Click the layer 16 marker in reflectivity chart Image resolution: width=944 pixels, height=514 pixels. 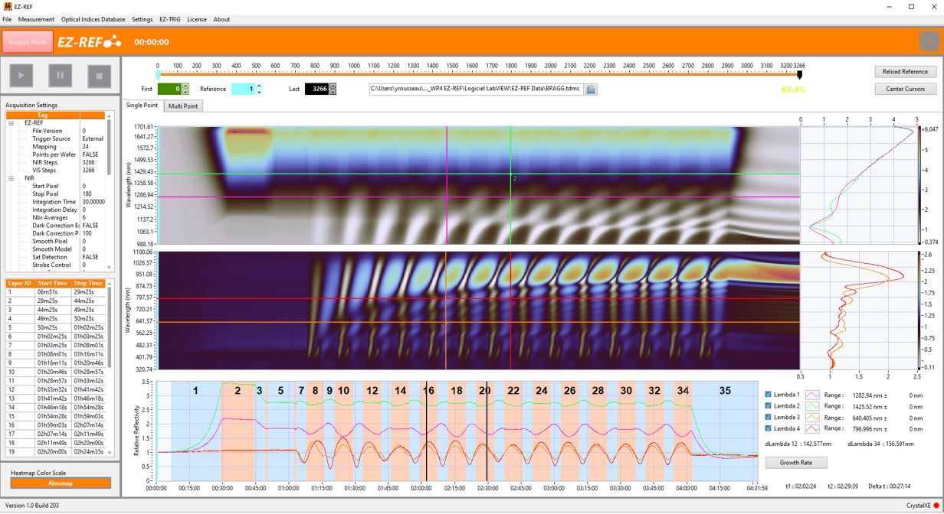(x=428, y=390)
